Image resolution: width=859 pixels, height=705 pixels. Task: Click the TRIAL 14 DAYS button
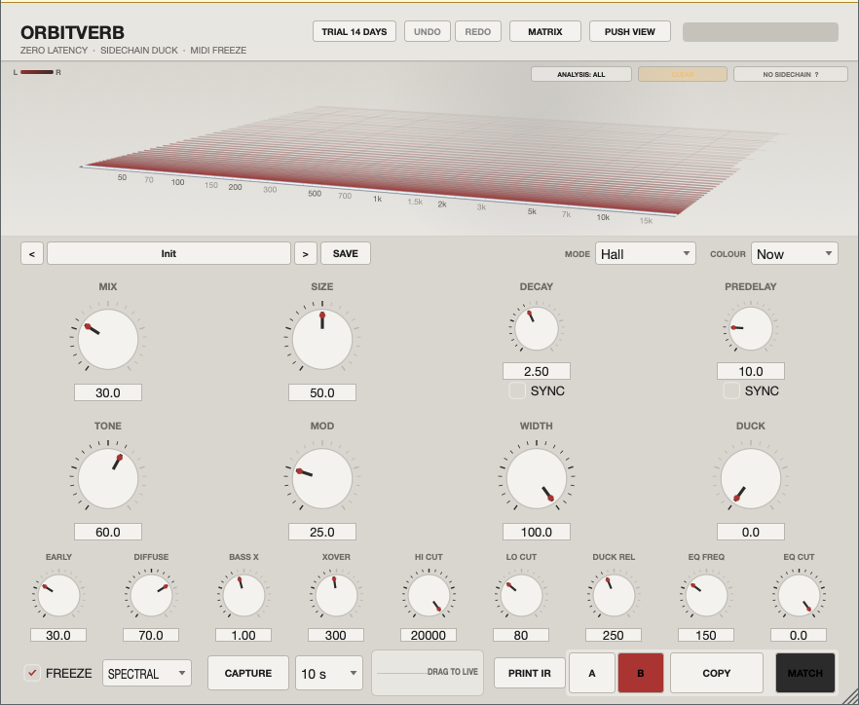click(355, 32)
